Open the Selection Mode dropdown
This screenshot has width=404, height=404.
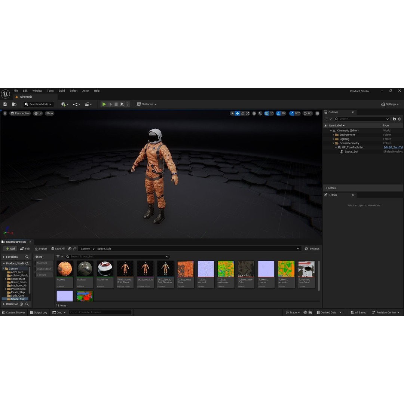(x=38, y=104)
